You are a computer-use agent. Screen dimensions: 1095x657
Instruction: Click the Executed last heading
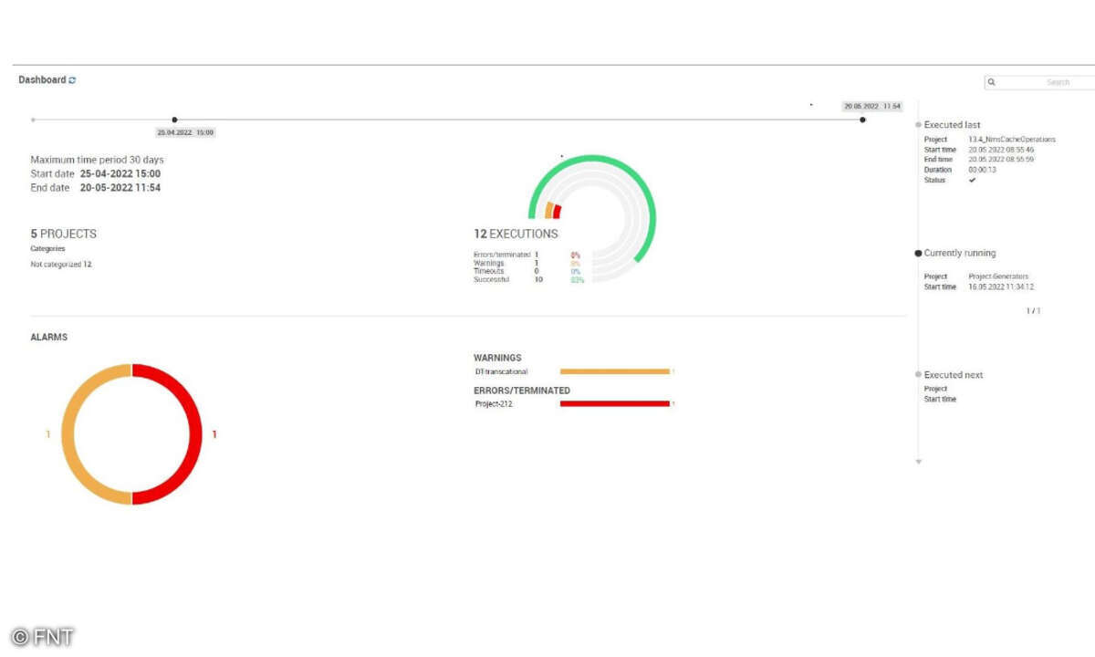953,124
